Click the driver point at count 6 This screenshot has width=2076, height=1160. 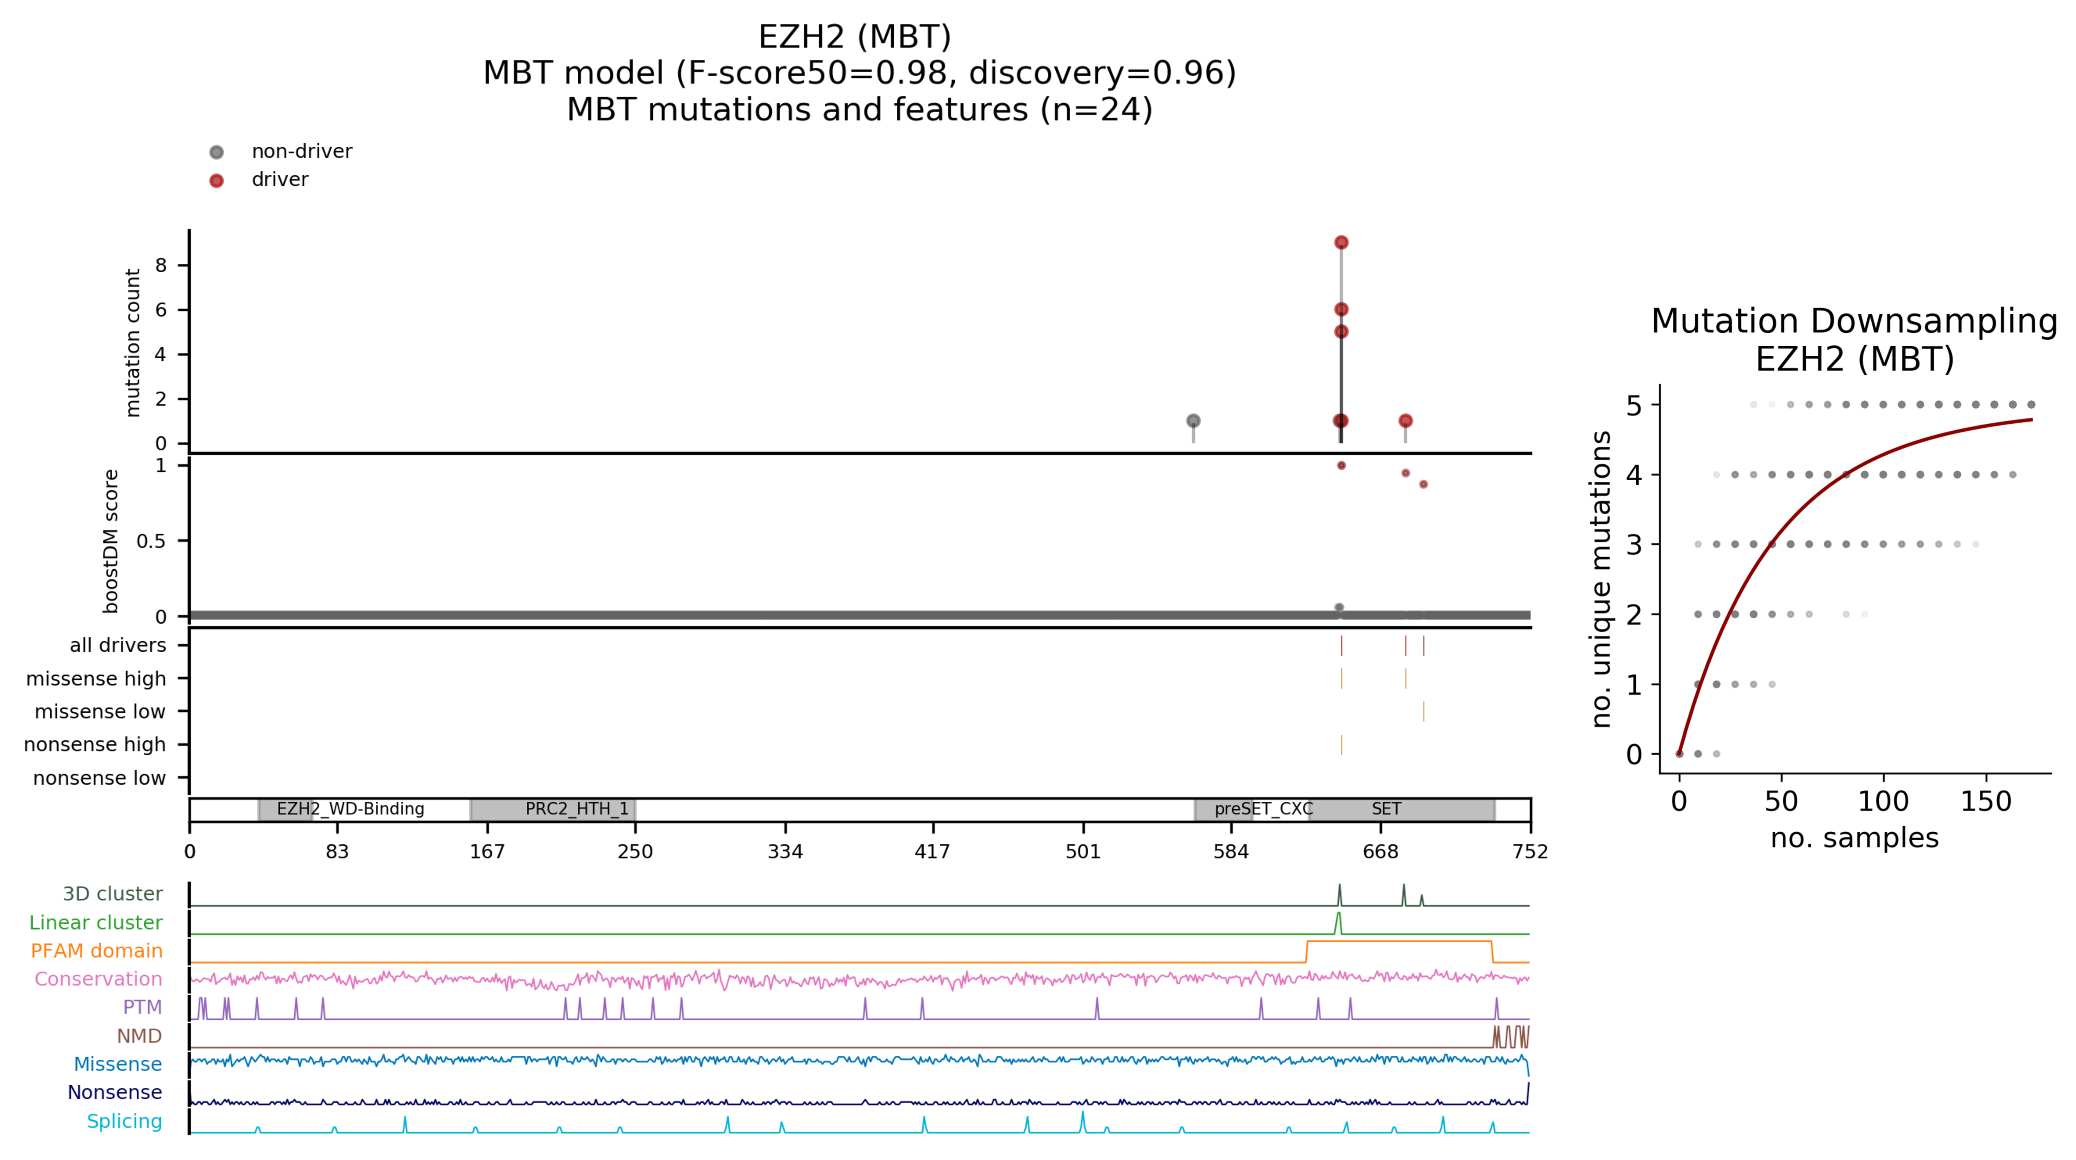point(1341,309)
